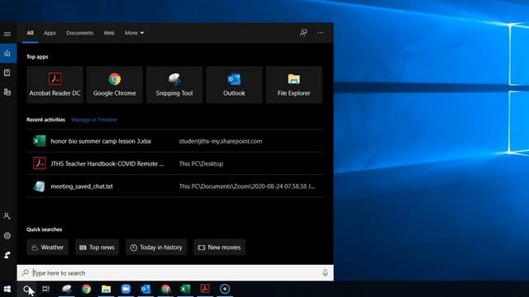Click the notepad icon beside meeting_saved_chat.txt

pyautogui.click(x=39, y=186)
